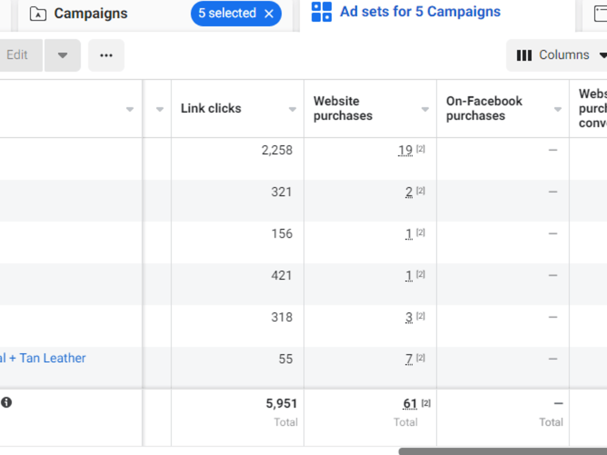Screen dimensions: 607x455
Task: Open On-Facebook purchases column menu arrow
Action: tap(557, 109)
